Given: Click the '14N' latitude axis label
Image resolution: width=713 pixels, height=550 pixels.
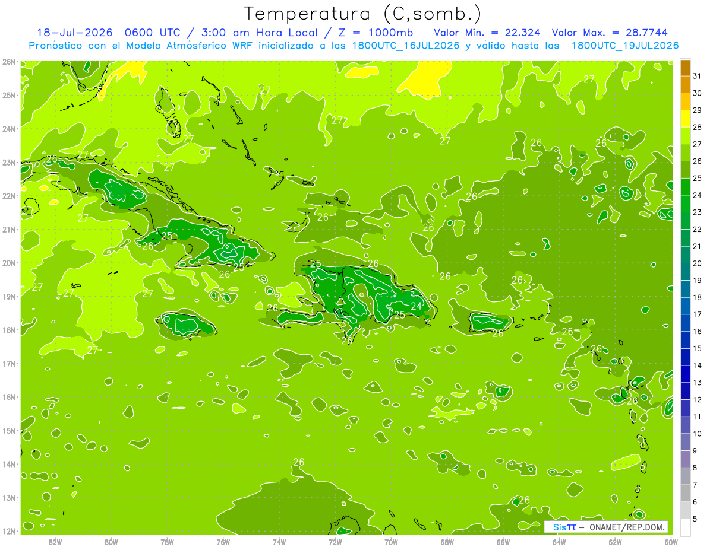Looking at the screenshot, I should pyautogui.click(x=9, y=464).
